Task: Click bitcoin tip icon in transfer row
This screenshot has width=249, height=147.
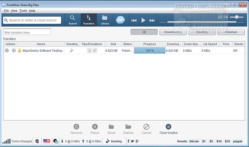Action: (89, 51)
